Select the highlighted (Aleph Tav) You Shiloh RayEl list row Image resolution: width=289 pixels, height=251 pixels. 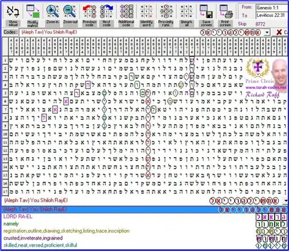click(144, 209)
